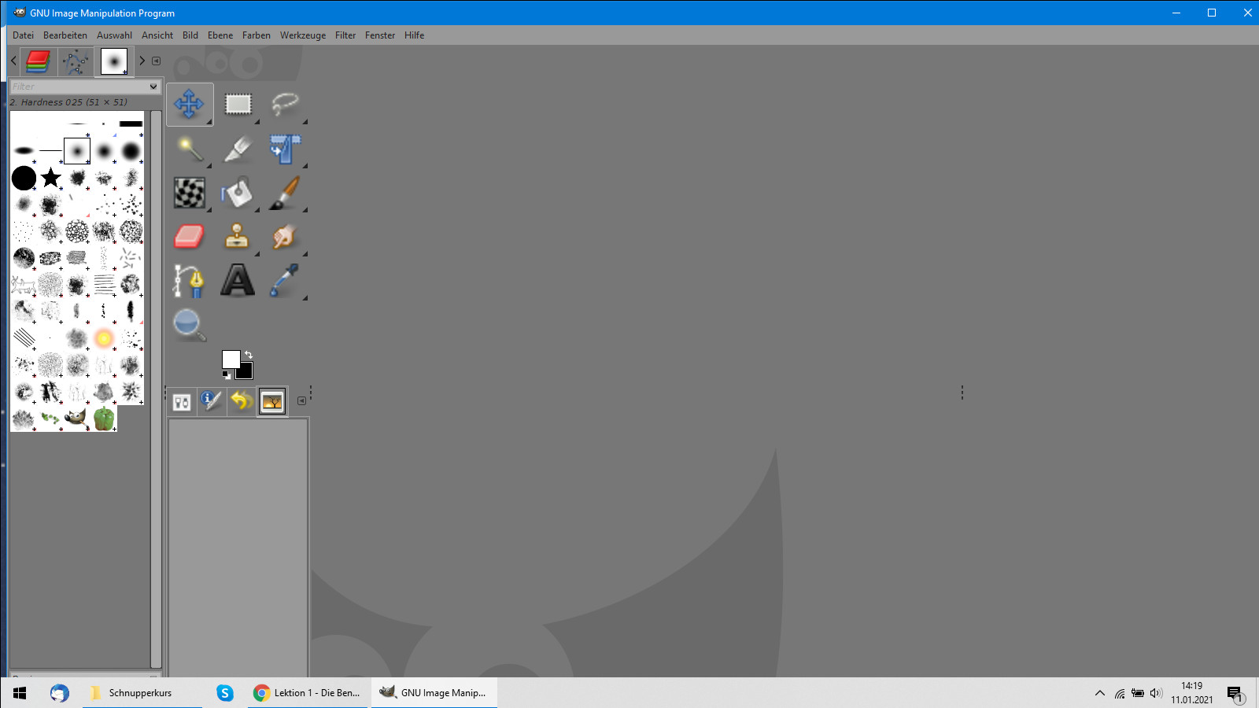
Task: Open the Werkzeuge menu
Action: coord(303,35)
